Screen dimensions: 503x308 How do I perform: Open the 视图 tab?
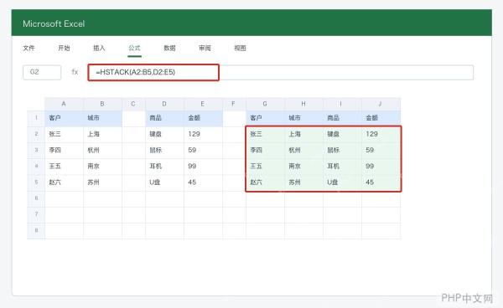coord(240,48)
